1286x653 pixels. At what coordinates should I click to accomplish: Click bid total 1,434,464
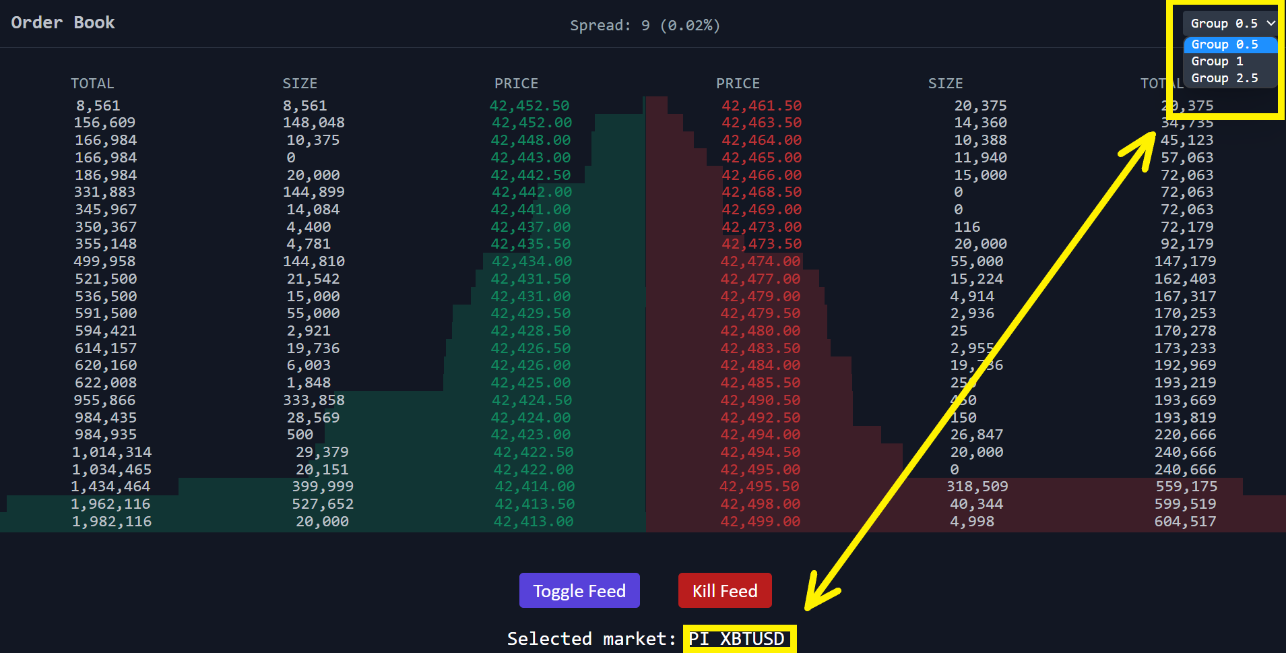click(x=110, y=487)
